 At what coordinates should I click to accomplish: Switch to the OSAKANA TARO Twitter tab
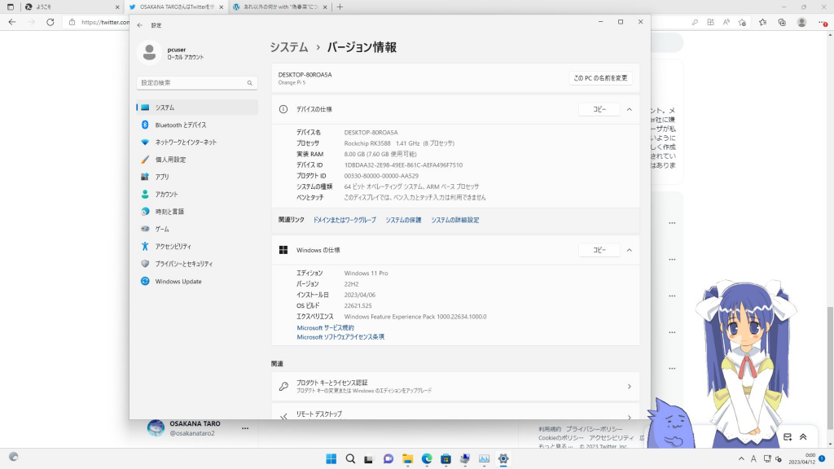click(176, 7)
